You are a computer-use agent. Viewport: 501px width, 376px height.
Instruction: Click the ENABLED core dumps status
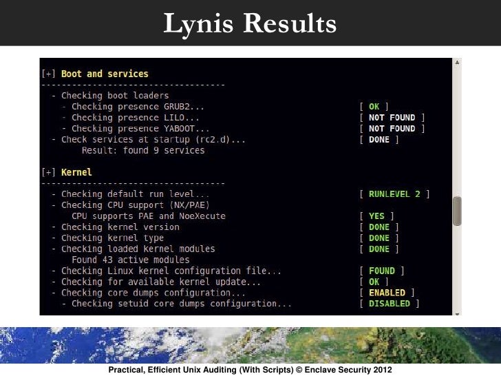387,293
